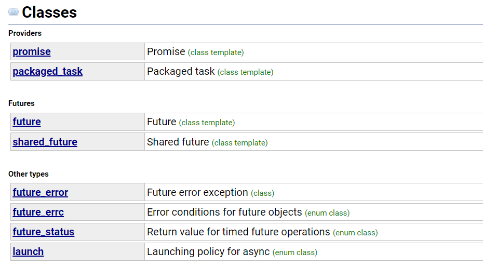Click the Other types subsection heading
483x266 pixels.
[28, 174]
